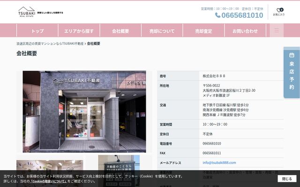300x187 pixels.
Task: Click 所在地 row label
Action: point(165,86)
